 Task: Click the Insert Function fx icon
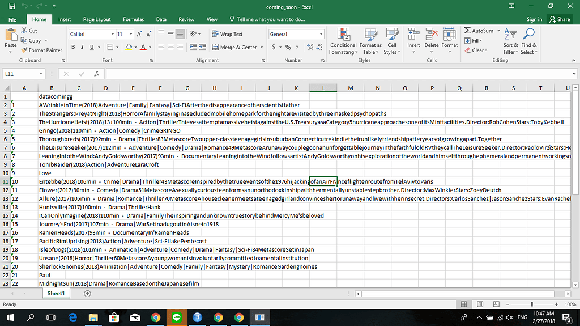click(x=97, y=74)
